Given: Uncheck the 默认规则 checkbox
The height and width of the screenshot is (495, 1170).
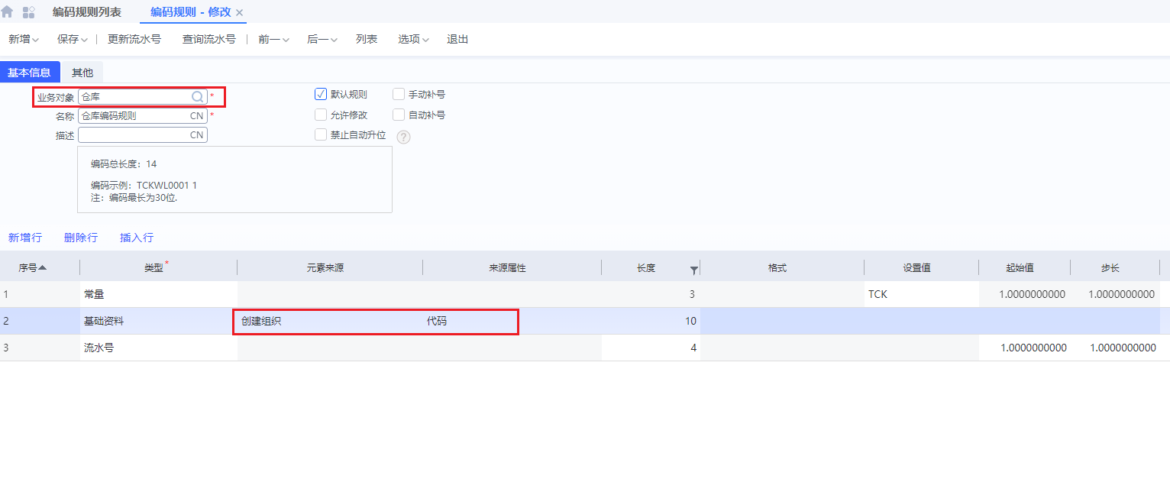Looking at the screenshot, I should (x=321, y=95).
